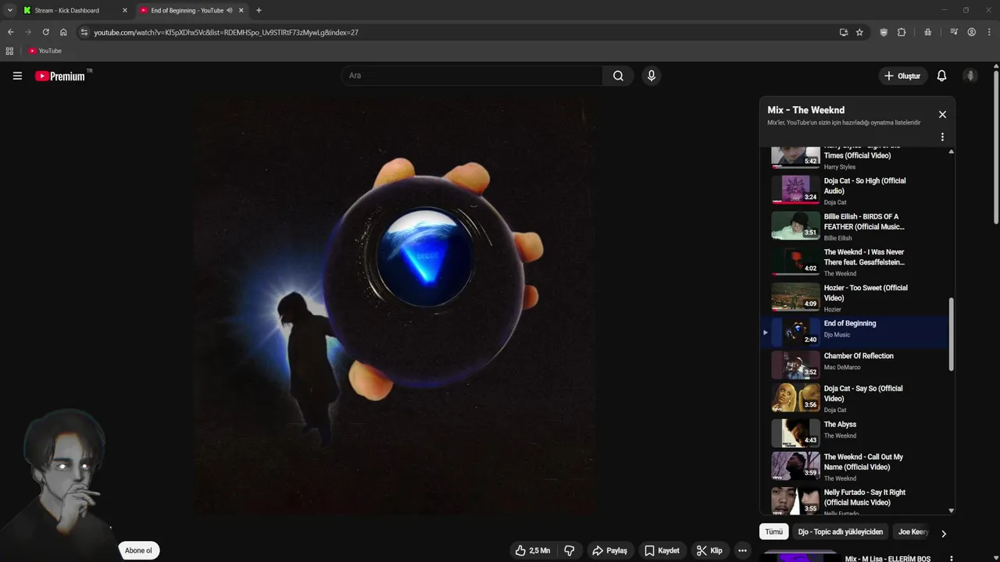Open the browser three-dot menu

pos(988,32)
